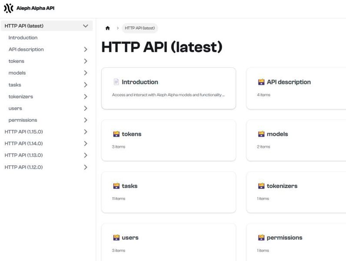Expand users chevron in sidebar
Viewport: 346px width, 261px height.
(x=86, y=108)
